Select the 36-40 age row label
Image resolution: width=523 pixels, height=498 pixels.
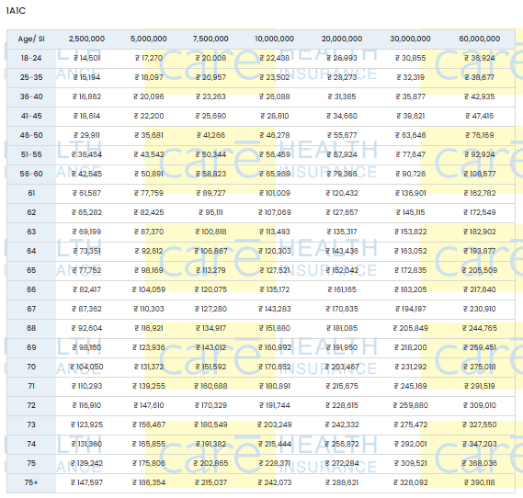(x=31, y=96)
